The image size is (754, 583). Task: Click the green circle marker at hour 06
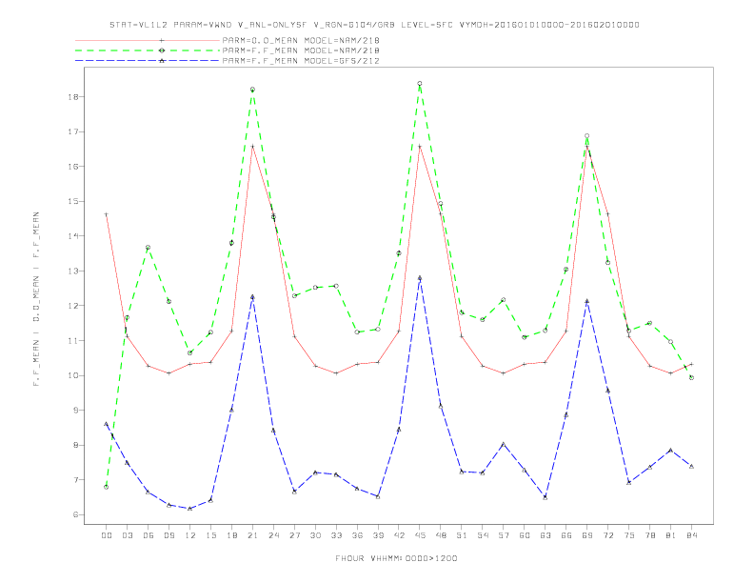[149, 248]
